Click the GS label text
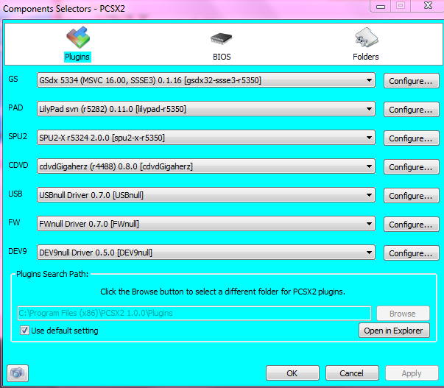Viewport: 444px width, 388px height. 13,79
